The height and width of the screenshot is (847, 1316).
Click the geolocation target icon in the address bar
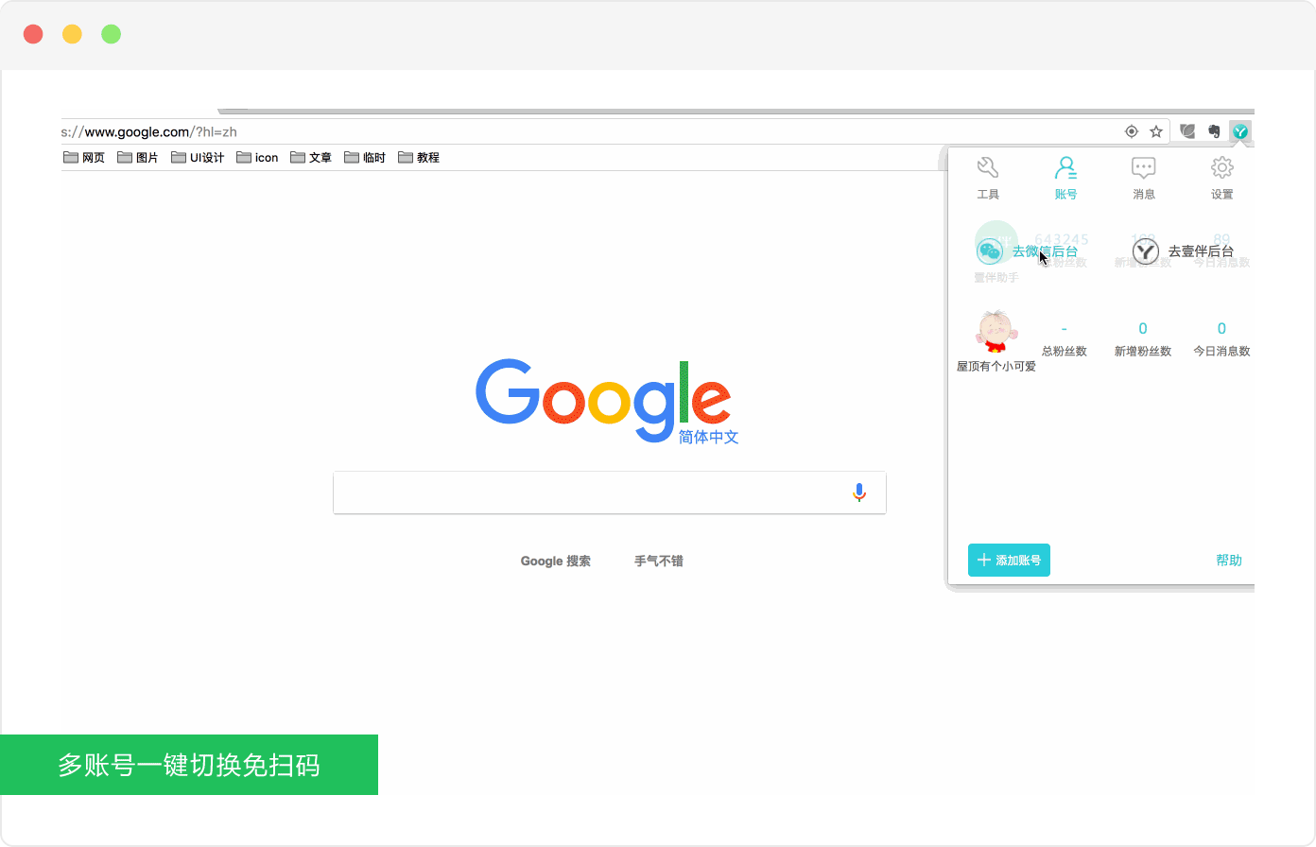[1131, 131]
